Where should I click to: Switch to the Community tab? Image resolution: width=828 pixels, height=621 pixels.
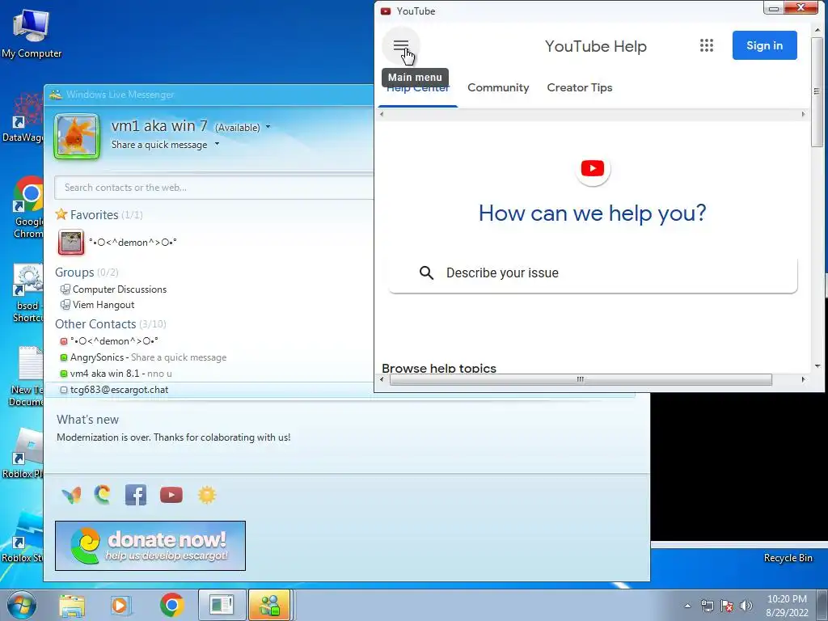click(x=498, y=87)
